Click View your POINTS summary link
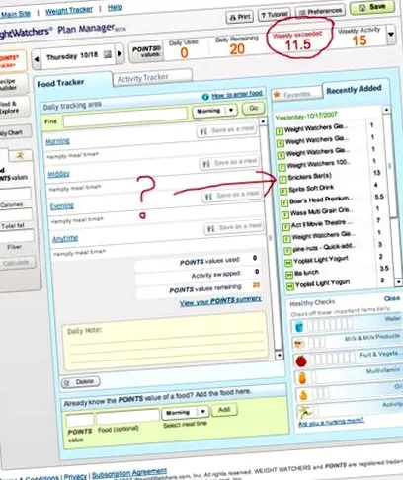Viewport: 403px width, 480px height. click(220, 301)
